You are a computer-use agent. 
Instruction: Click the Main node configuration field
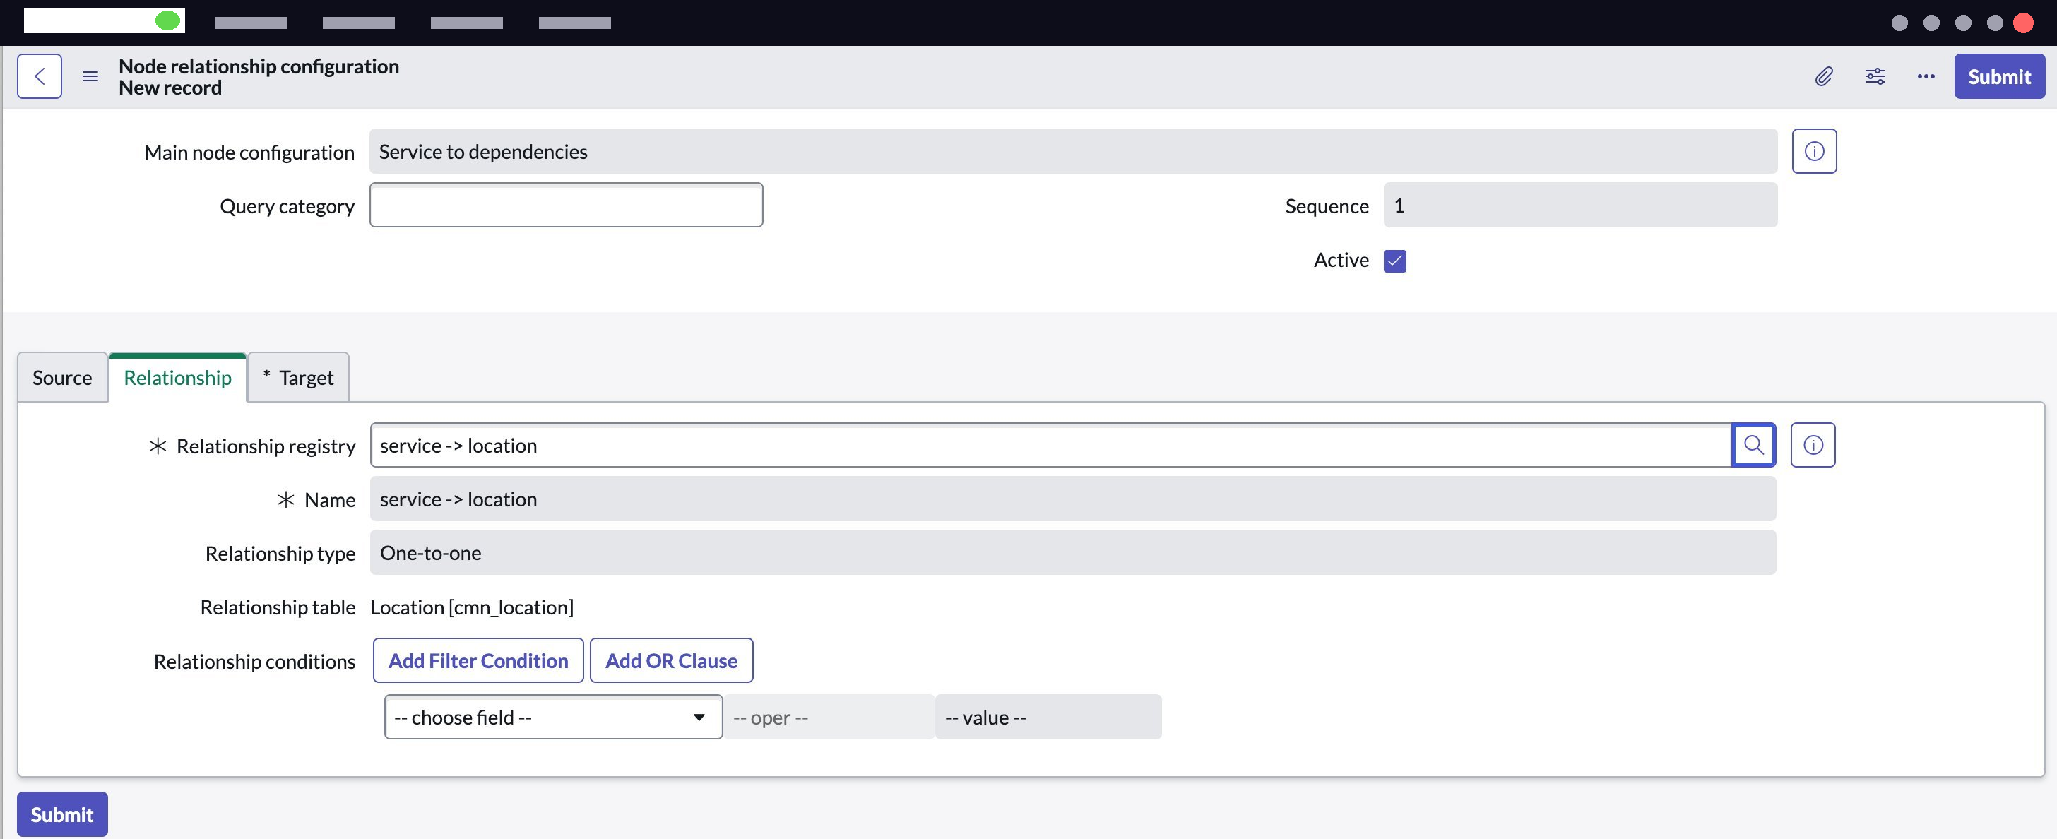(x=1073, y=151)
